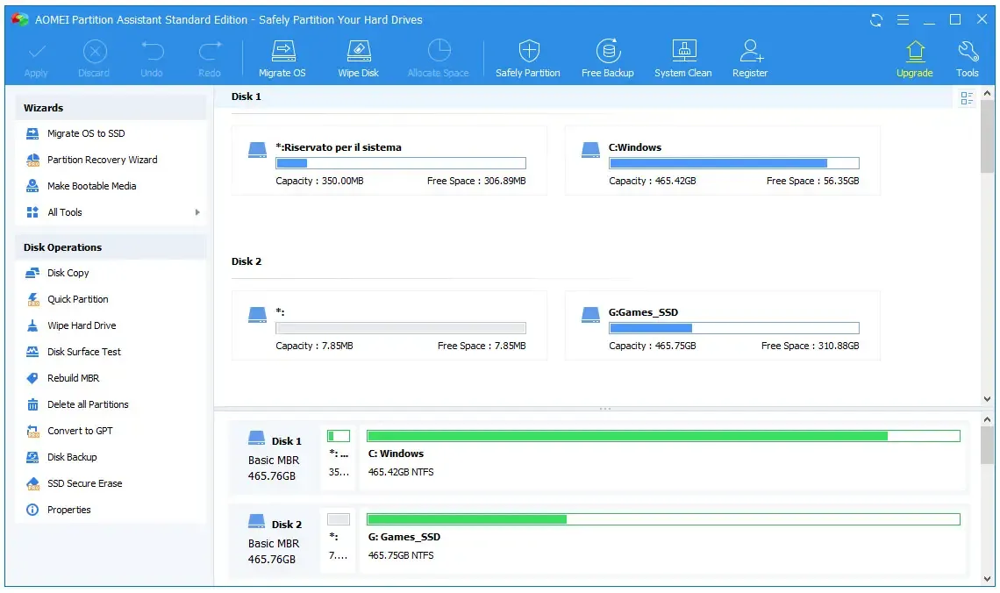Open the Upgrade option

coord(914,58)
